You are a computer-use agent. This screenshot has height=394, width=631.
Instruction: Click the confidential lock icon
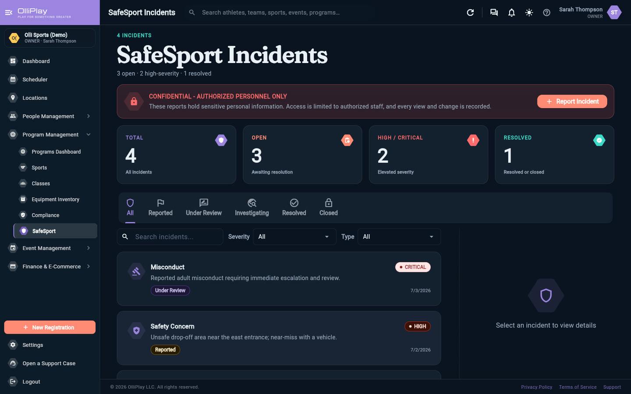coord(134,102)
